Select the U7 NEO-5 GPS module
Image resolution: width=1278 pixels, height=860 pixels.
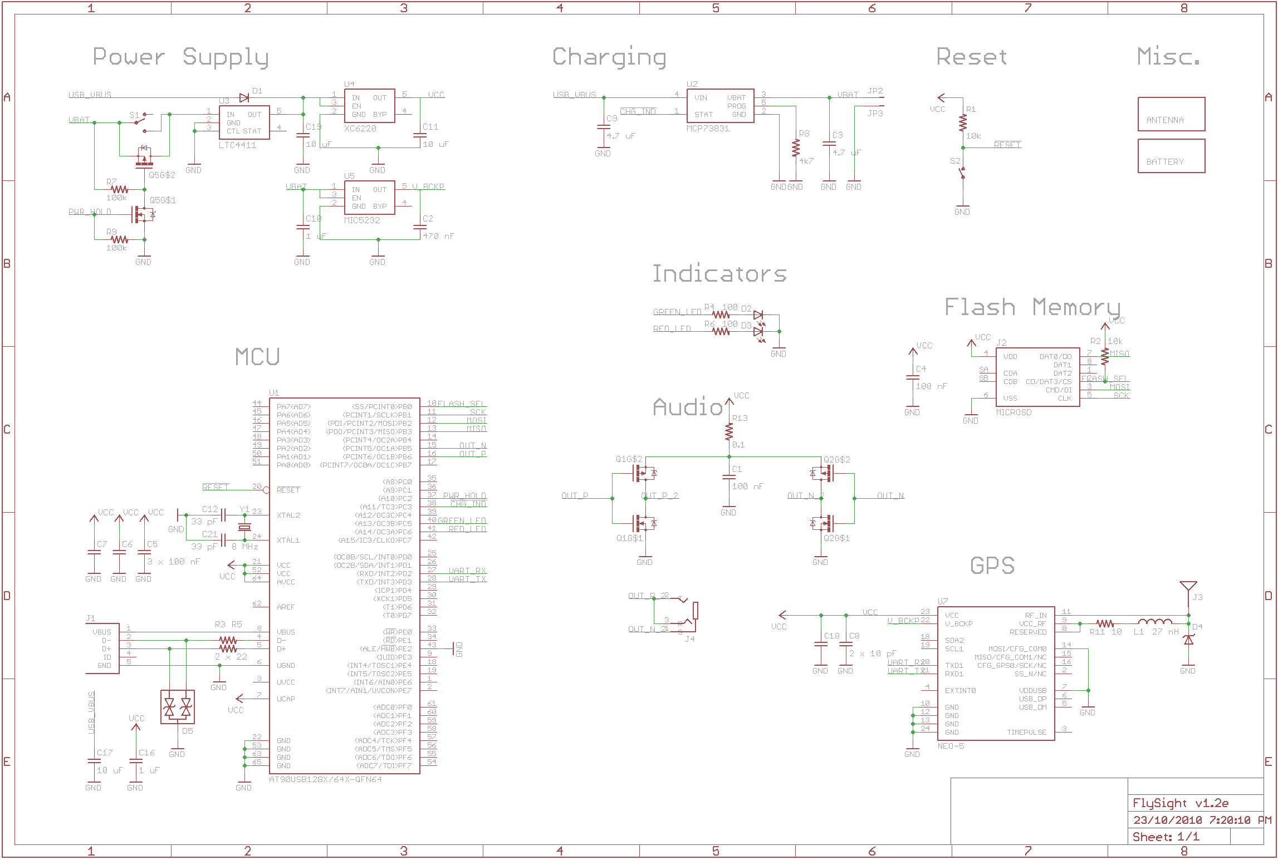click(x=995, y=674)
